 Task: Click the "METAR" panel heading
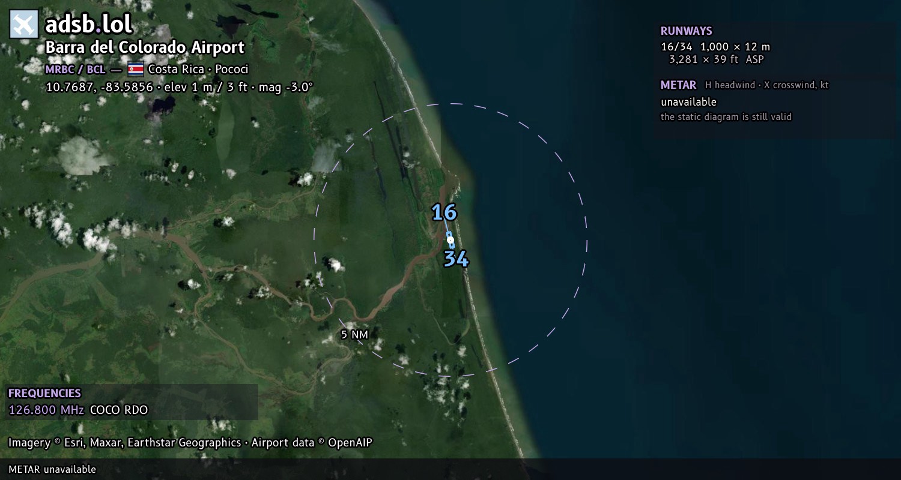click(679, 85)
